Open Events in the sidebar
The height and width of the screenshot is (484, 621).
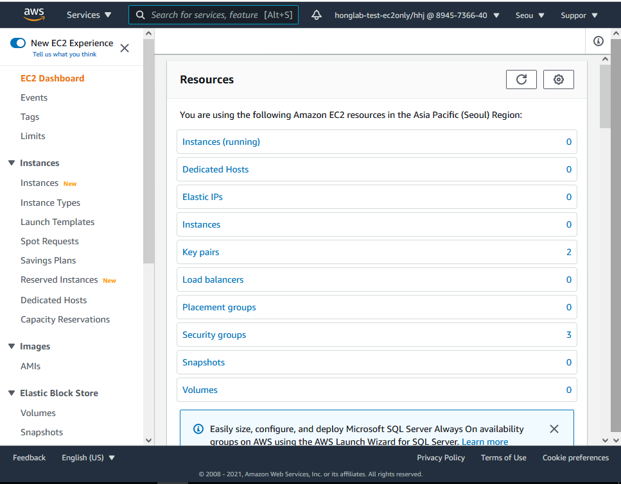coord(34,97)
